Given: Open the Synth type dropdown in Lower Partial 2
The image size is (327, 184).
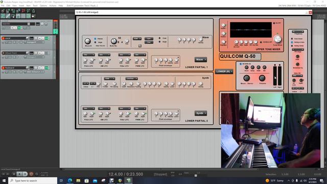Looking at the screenshot, I should point(201,113).
